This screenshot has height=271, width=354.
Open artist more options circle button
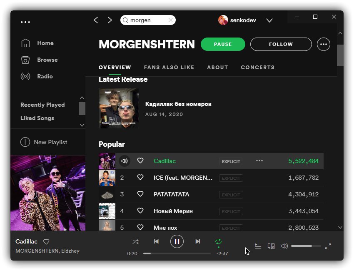click(x=324, y=44)
